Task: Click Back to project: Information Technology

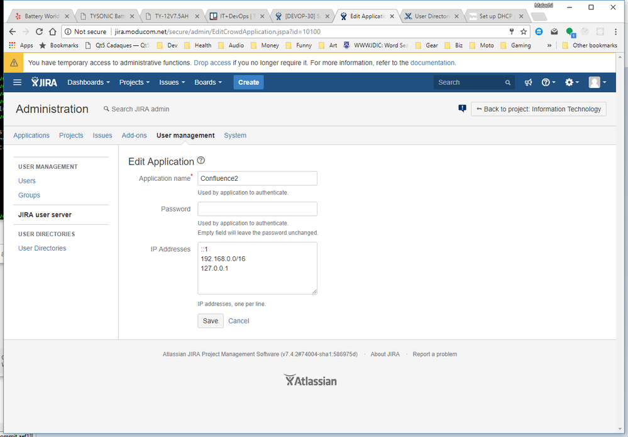Action: coord(539,109)
